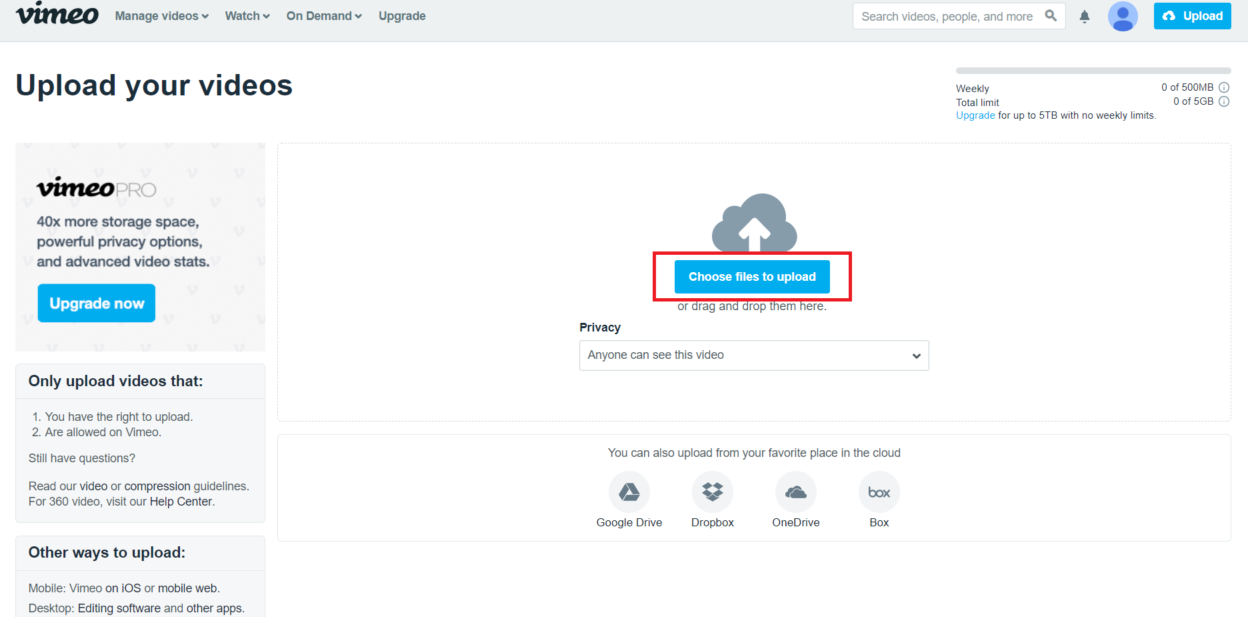Open the user avatar menu
This screenshot has width=1248, height=617.
[1123, 16]
